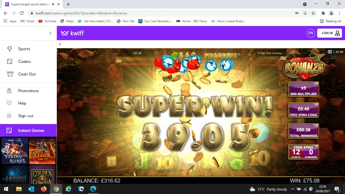Open Promotions in sidebar
The width and height of the screenshot is (345, 194).
click(x=28, y=91)
